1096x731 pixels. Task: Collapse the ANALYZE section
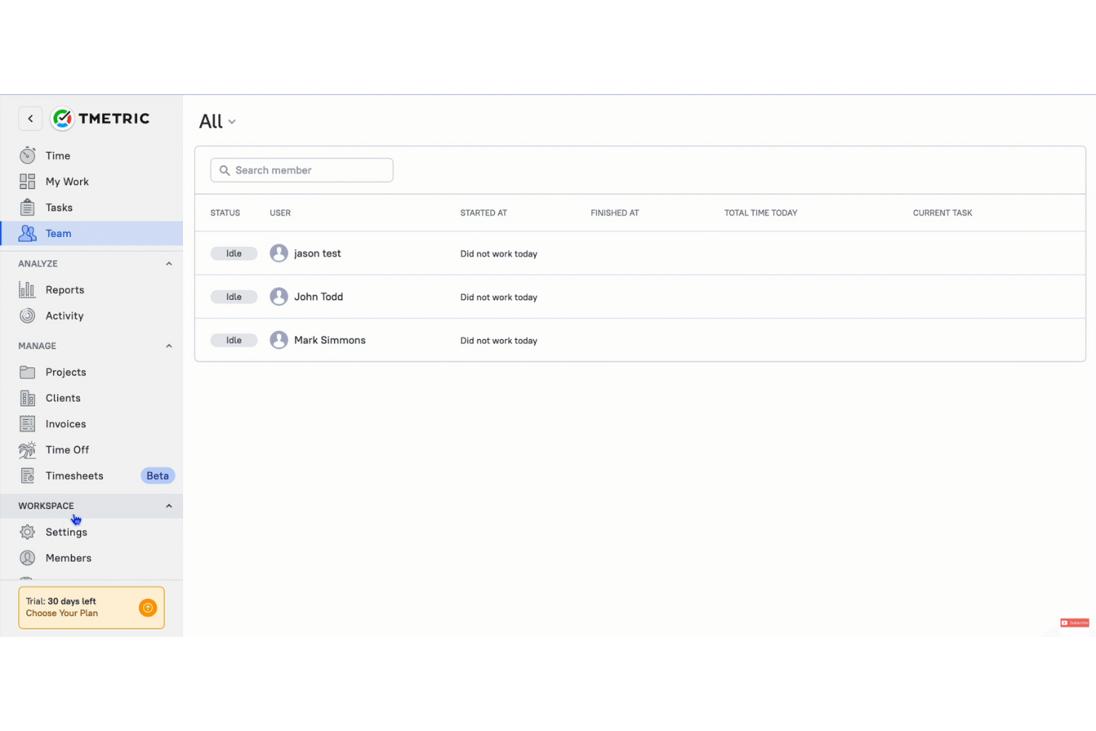[x=169, y=263]
